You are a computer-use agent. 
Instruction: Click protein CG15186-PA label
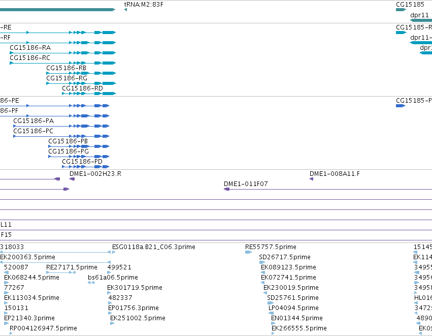tap(34, 121)
